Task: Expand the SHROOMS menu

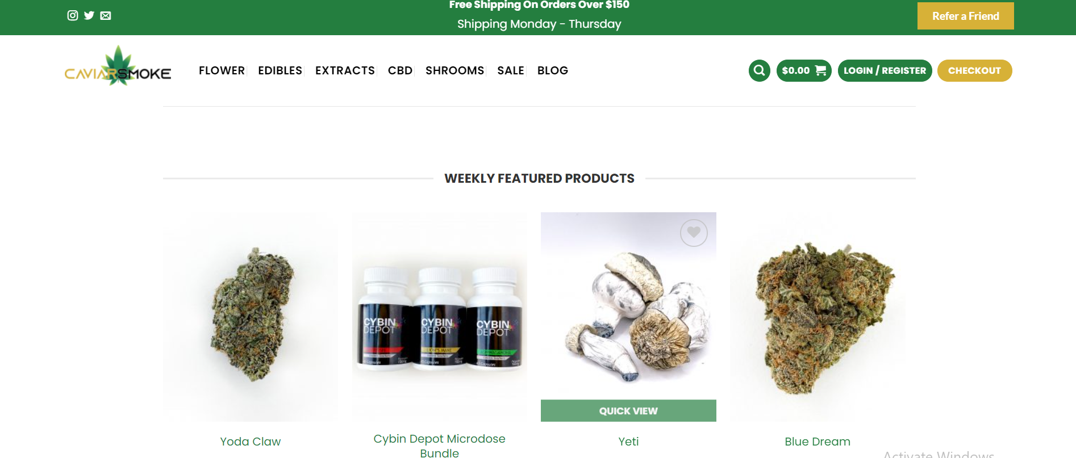Action: [454, 70]
